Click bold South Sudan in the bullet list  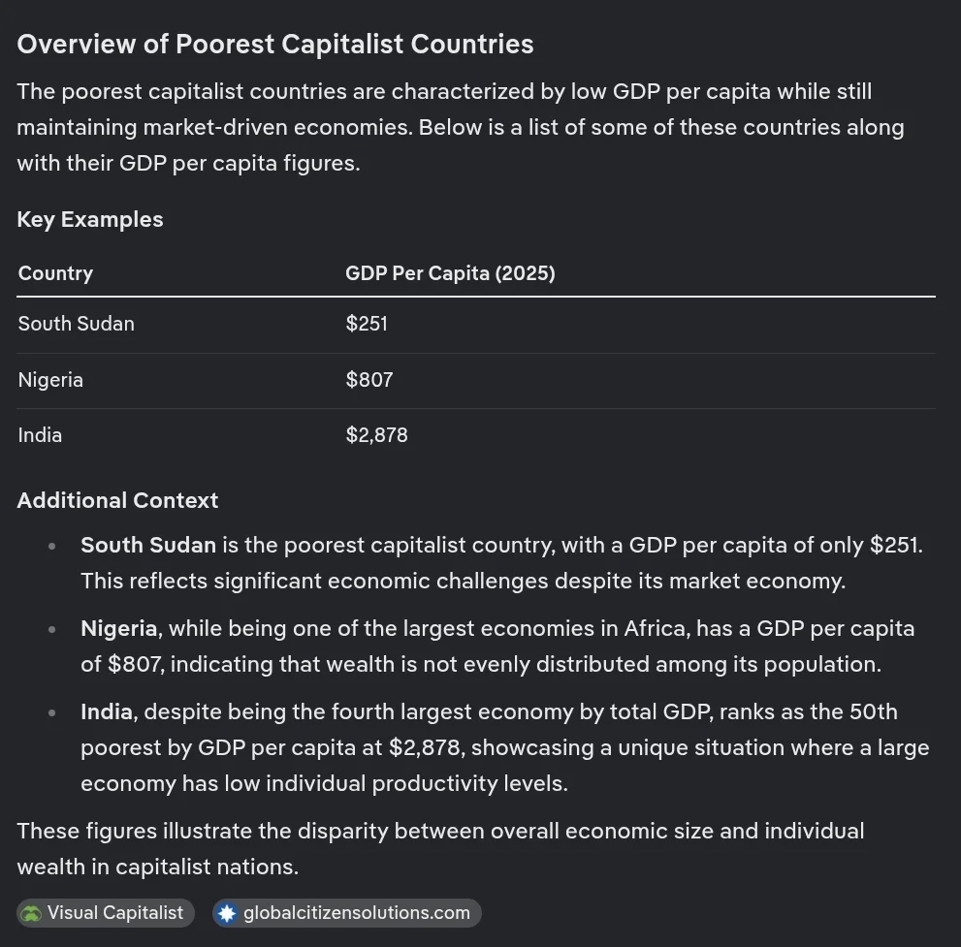click(148, 545)
